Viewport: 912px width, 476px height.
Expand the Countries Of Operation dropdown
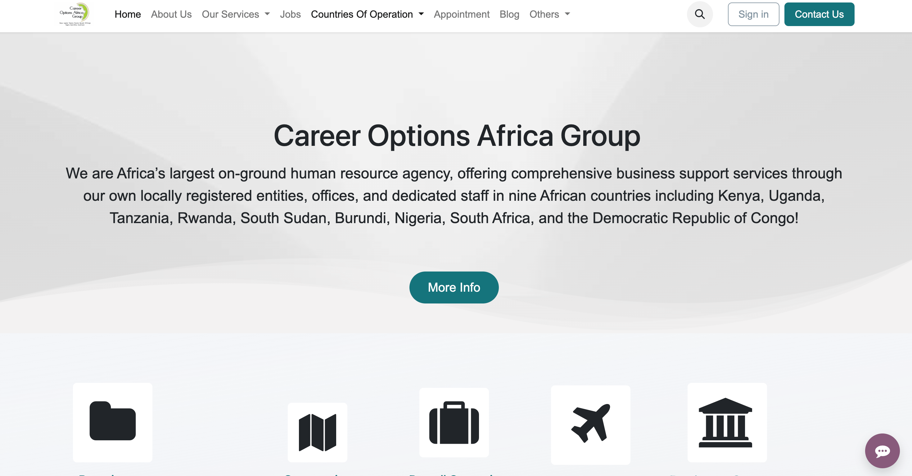(x=367, y=14)
